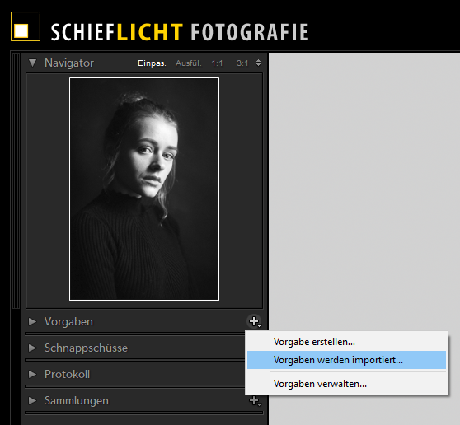460x425 pixels.
Task: Click the plus icon in Sammlungen panel
Action: 255,401
